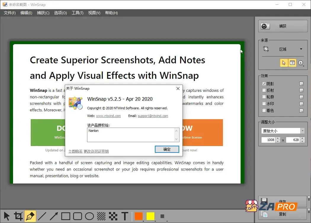311x223 pixels.
Task: Click the 确定 button in About dialog
Action: click(x=167, y=149)
